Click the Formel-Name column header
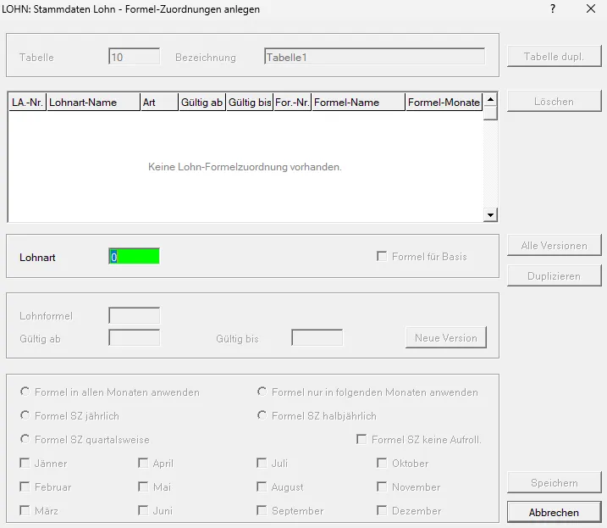The image size is (607, 528). click(x=358, y=102)
